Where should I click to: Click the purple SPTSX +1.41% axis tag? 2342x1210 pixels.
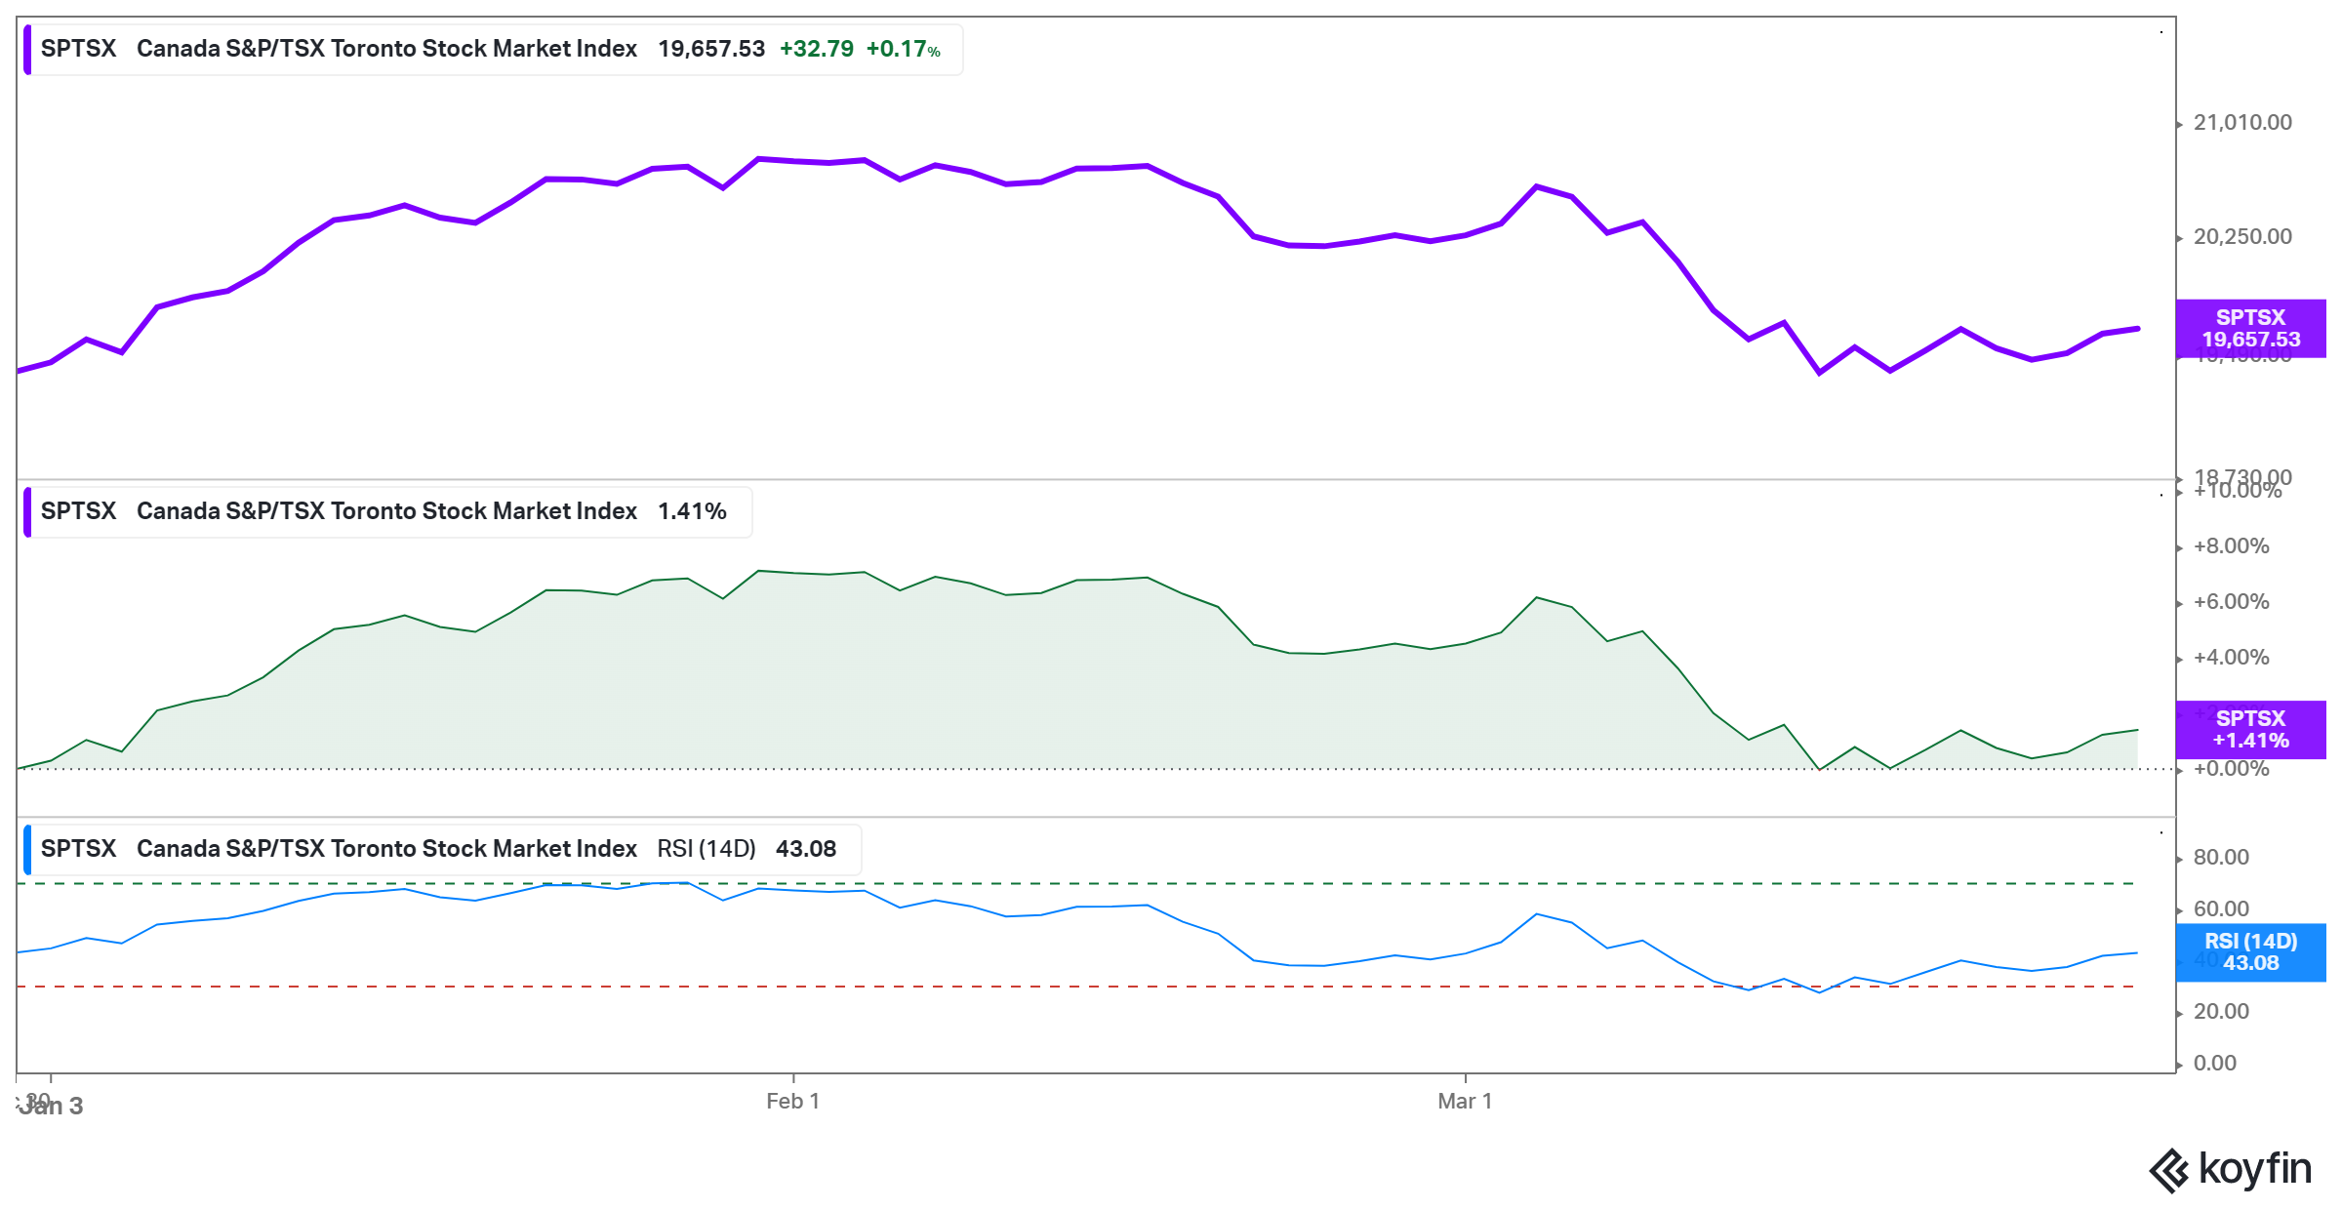point(2251,730)
